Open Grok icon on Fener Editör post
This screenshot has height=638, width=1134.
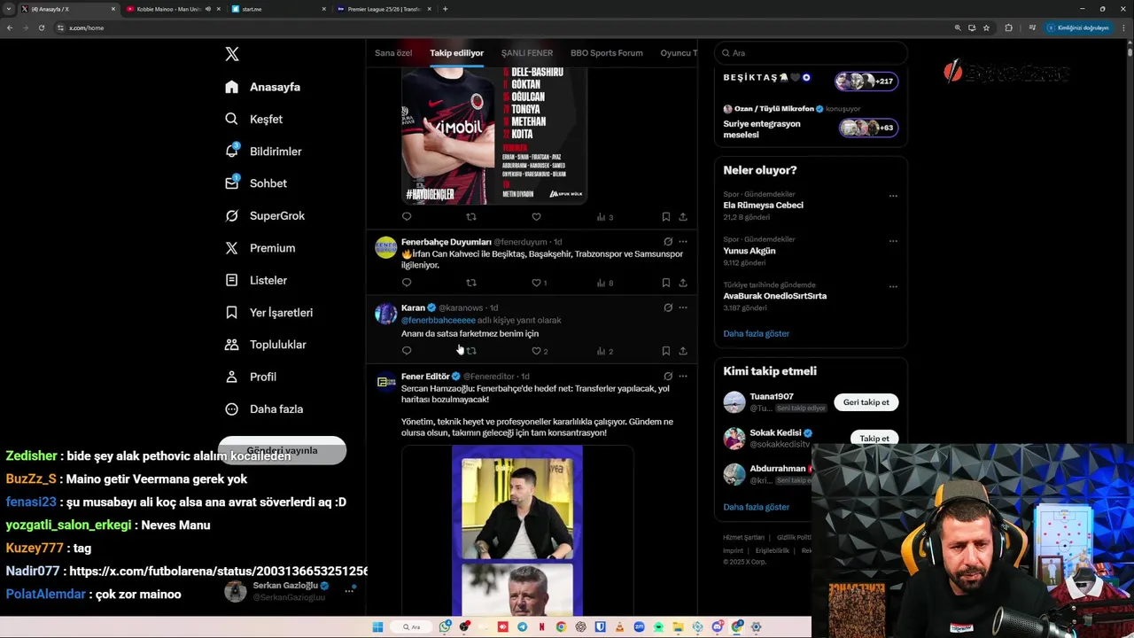point(668,376)
